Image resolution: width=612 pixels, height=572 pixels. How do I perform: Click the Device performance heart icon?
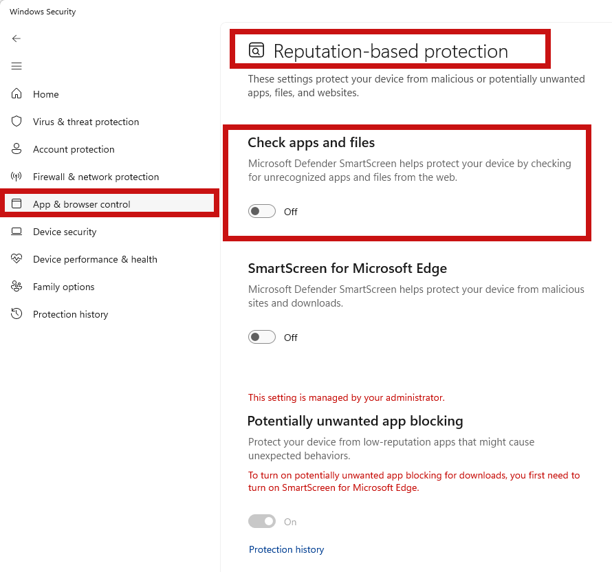tap(17, 259)
